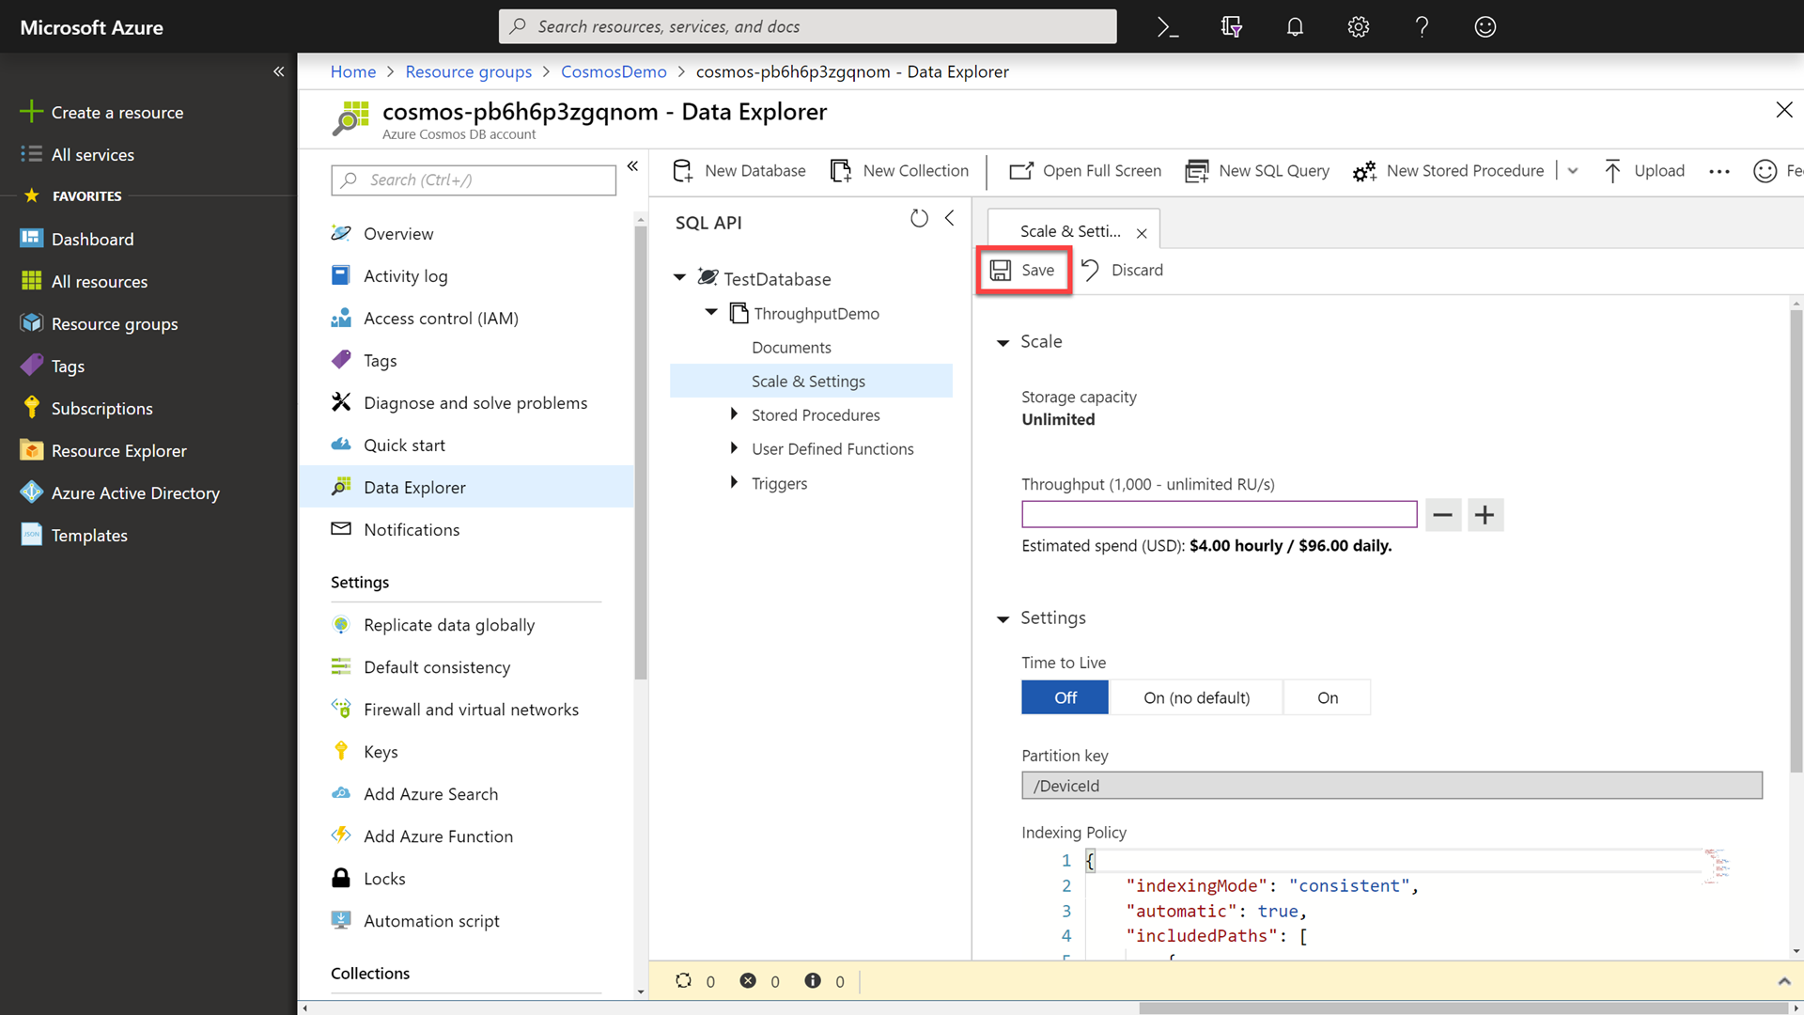Viewport: 1804px width, 1015px height.
Task: Collapse the TestDatabase tree node
Action: point(679,278)
